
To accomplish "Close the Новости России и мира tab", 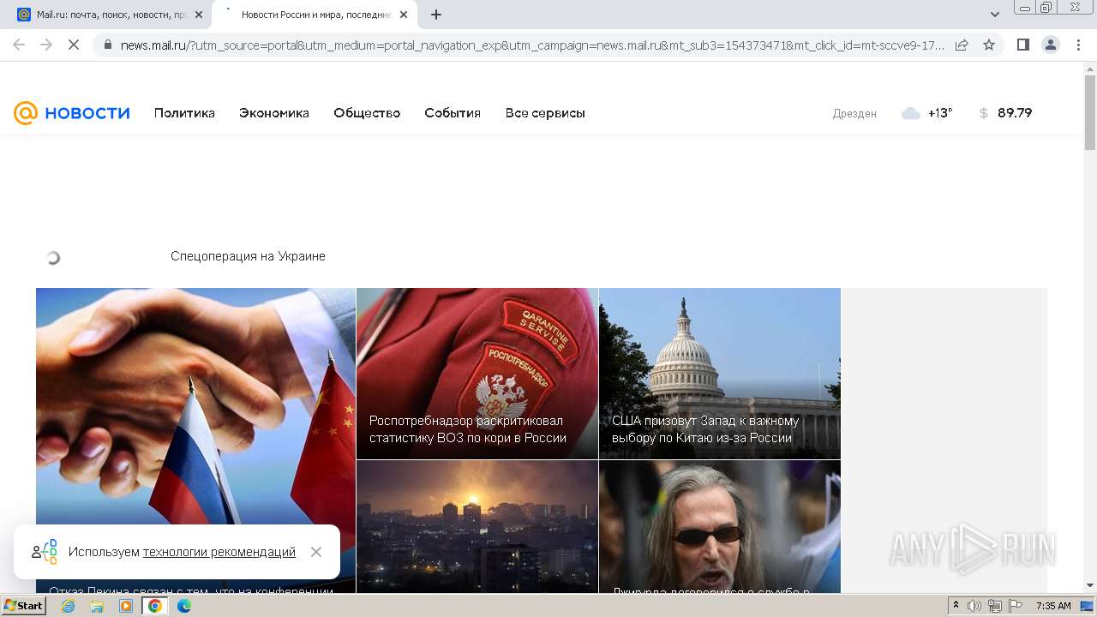I will tap(404, 15).
